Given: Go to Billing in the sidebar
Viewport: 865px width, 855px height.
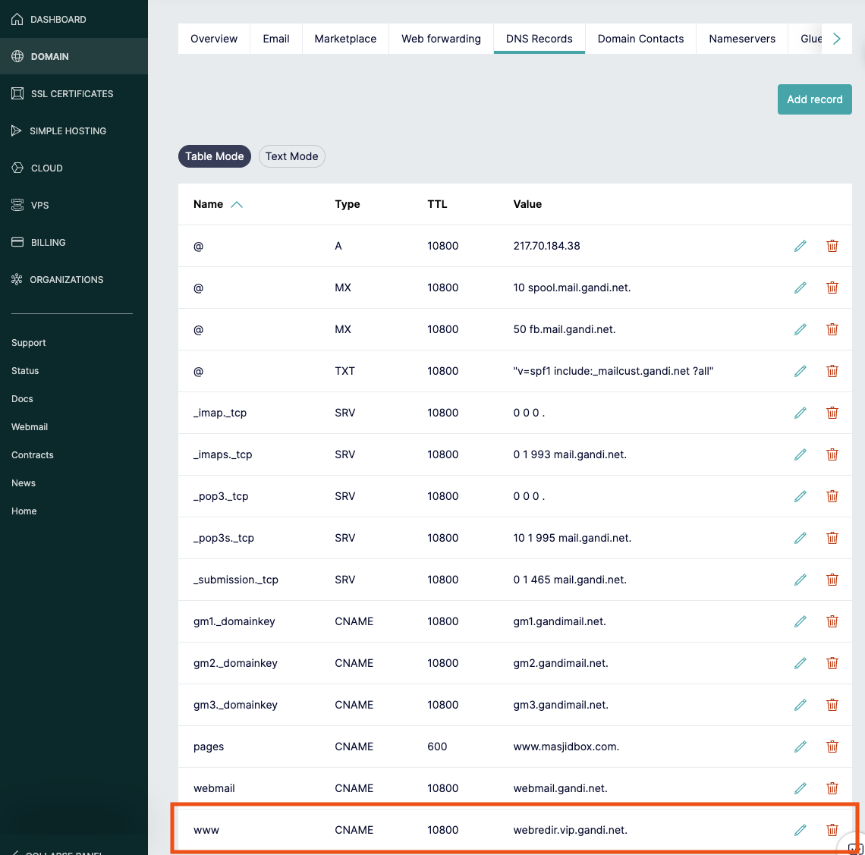Looking at the screenshot, I should [x=48, y=242].
